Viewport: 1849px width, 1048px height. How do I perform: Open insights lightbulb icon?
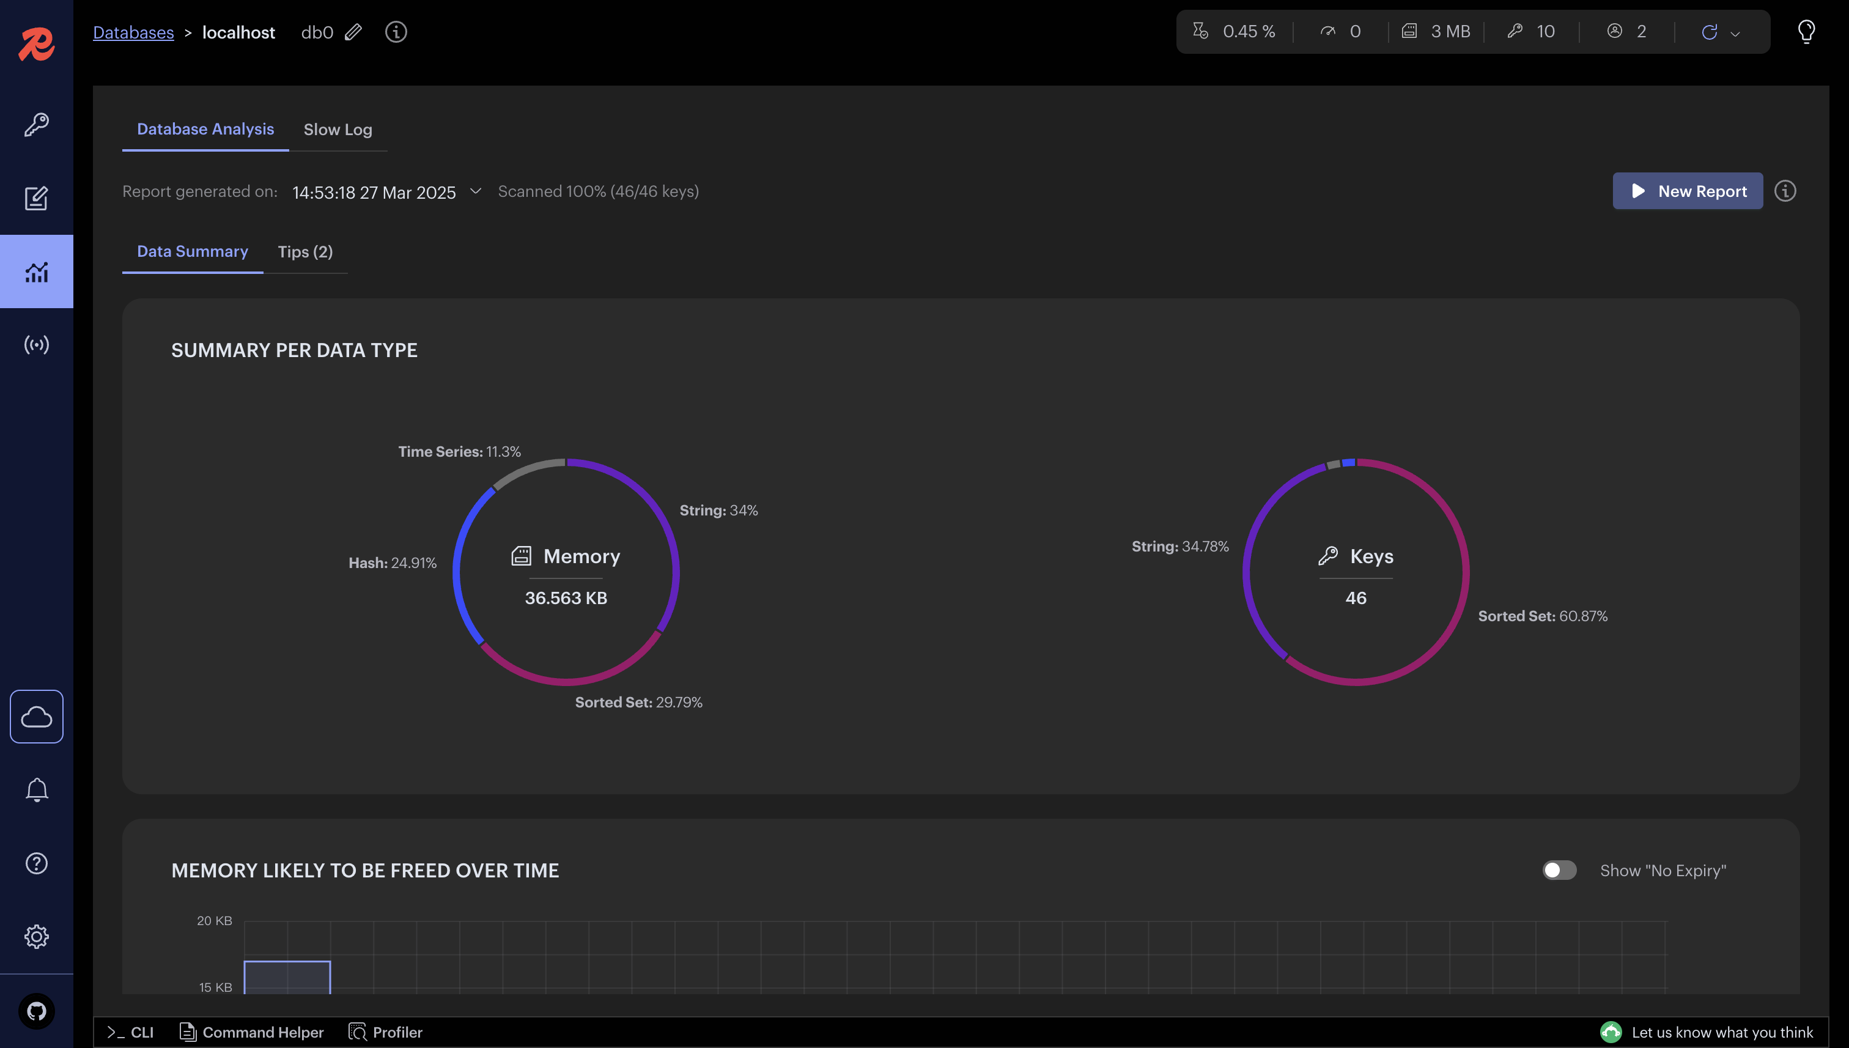(1806, 32)
